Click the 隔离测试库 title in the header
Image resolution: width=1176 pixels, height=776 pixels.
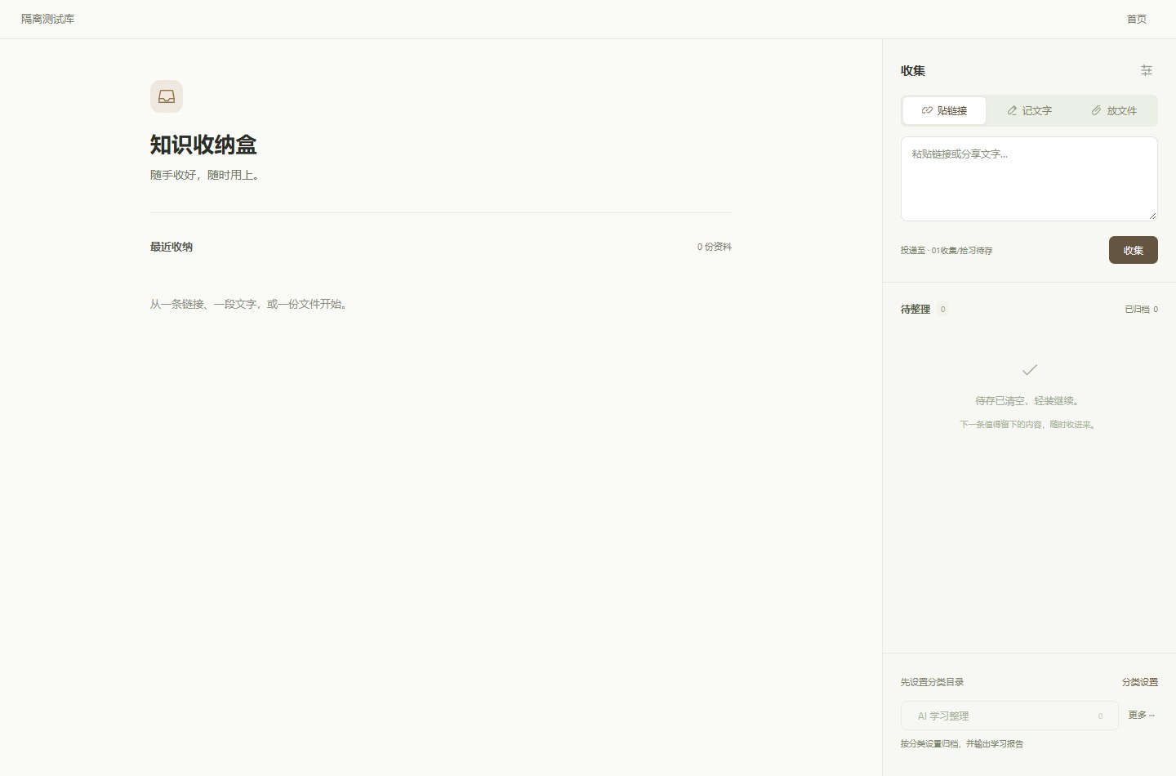(x=47, y=19)
